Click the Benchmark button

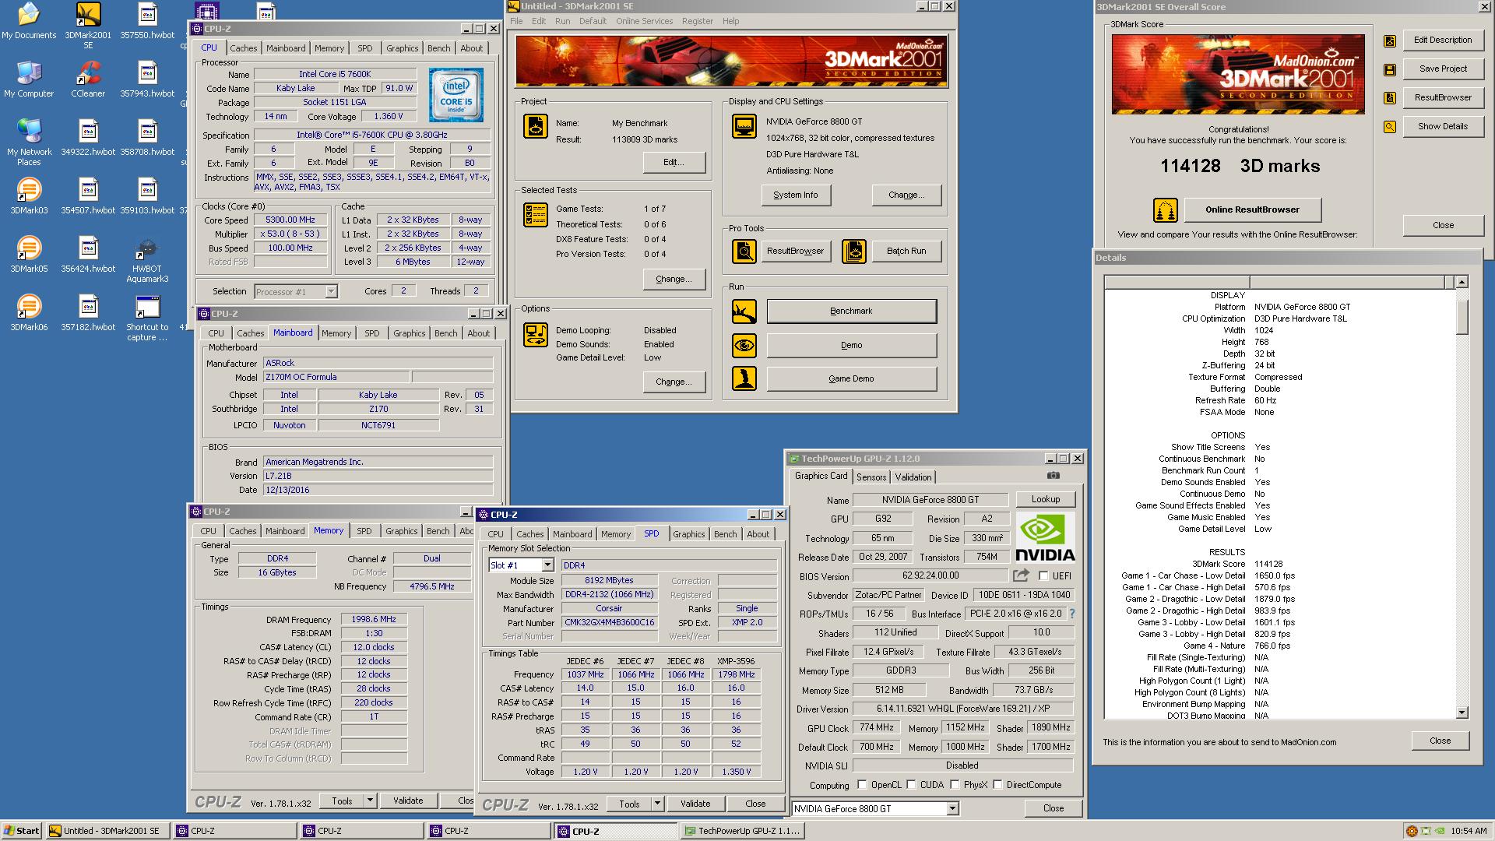pos(851,311)
